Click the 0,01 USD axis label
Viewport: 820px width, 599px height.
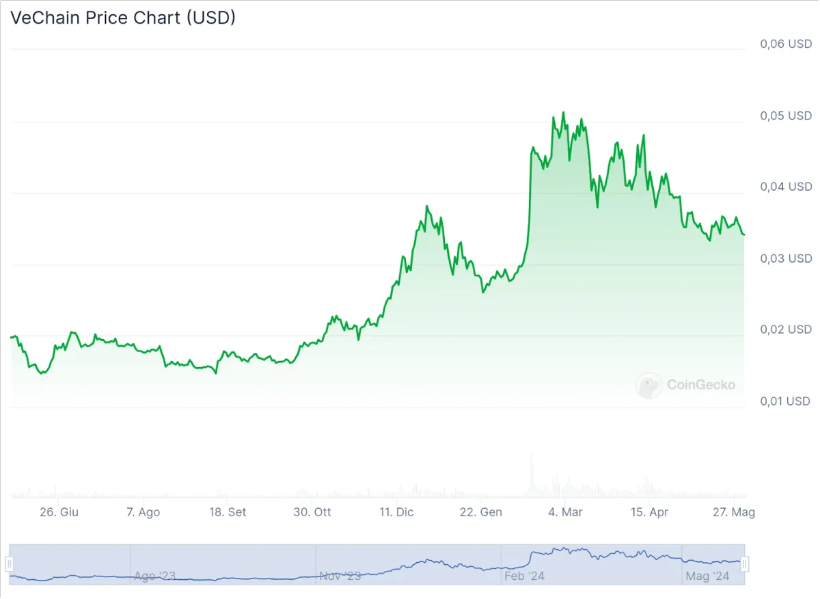pos(786,401)
